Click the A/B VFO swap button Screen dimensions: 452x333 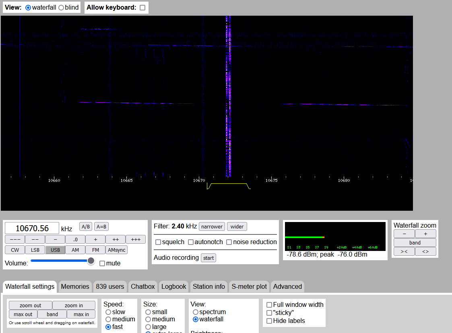(x=86, y=226)
